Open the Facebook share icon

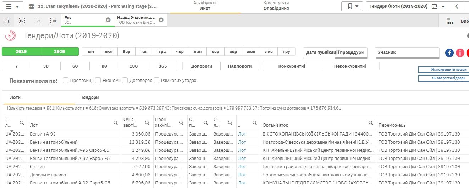[449, 53]
